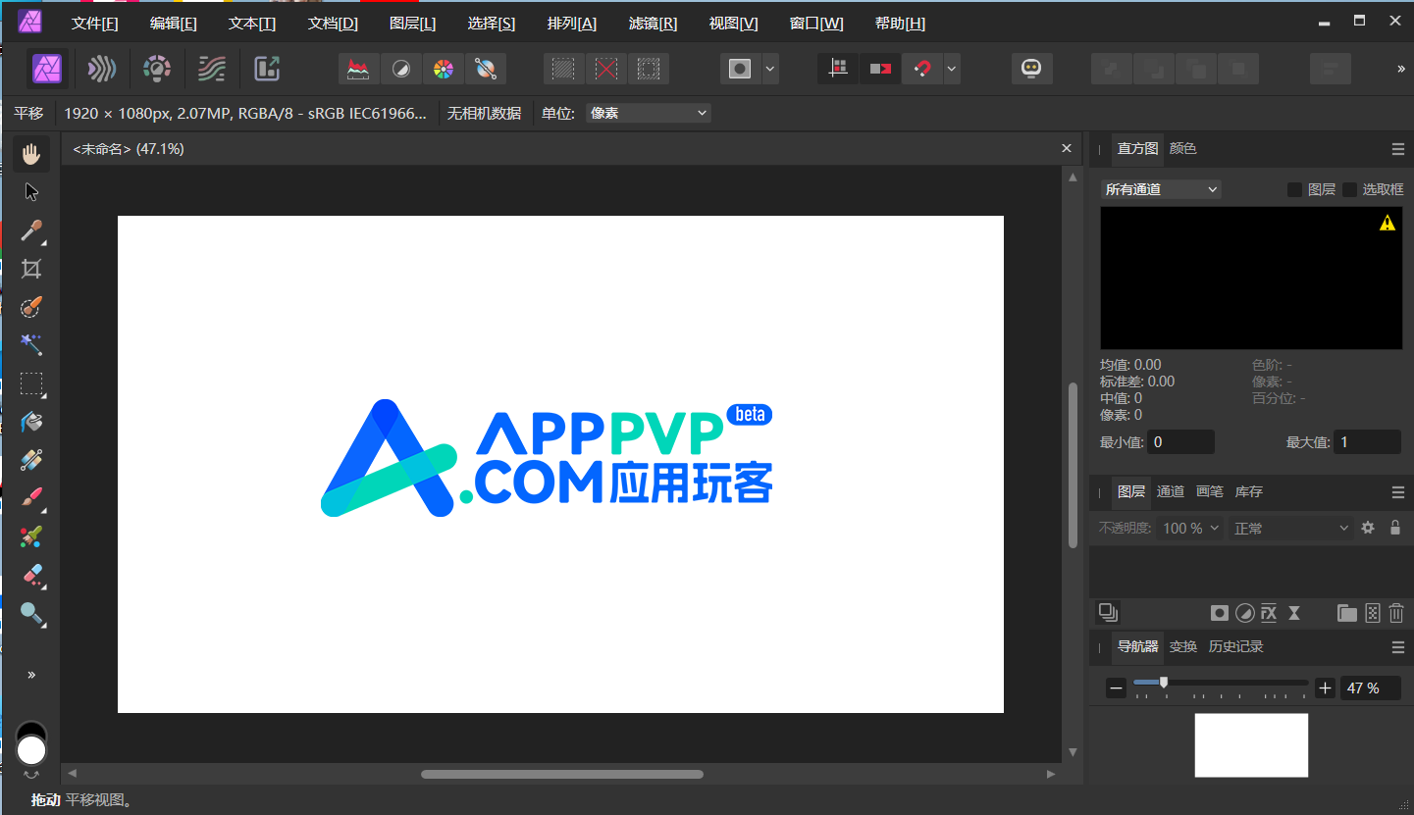The width and height of the screenshot is (1414, 815).
Task: Click the Auto Levels toolbar icon
Action: pyautogui.click(x=359, y=69)
